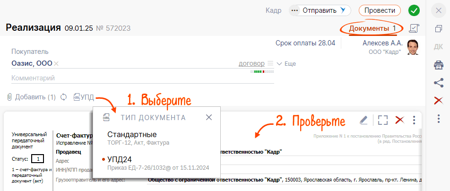Click the ДК icon in the sidebar
The height and width of the screenshot is (191, 450).
tap(438, 46)
